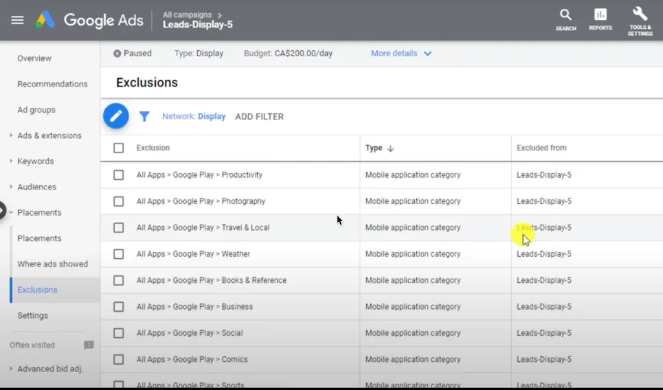This screenshot has height=390, width=663.
Task: Click the Type column header label
Action: coord(374,148)
